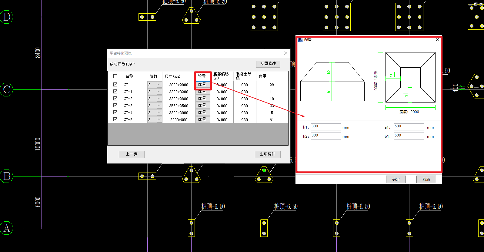Click the a1 input field
The image size is (484, 252).
pyautogui.click(x=409, y=127)
